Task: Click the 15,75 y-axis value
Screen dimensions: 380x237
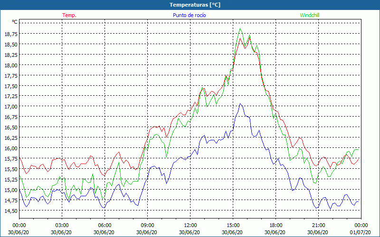Action: pyautogui.click(x=11, y=158)
